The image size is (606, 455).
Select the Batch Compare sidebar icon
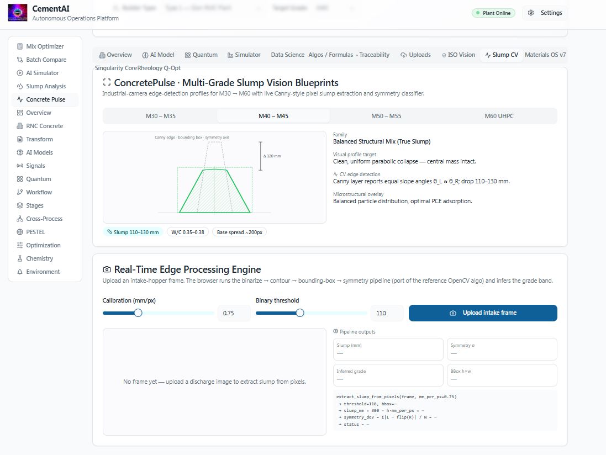tap(20, 60)
